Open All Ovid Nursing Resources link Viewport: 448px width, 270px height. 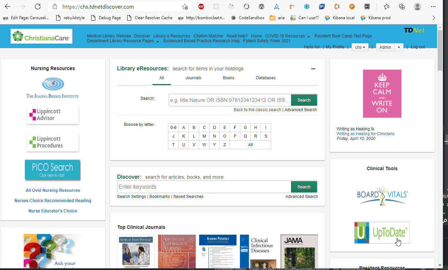tap(53, 190)
